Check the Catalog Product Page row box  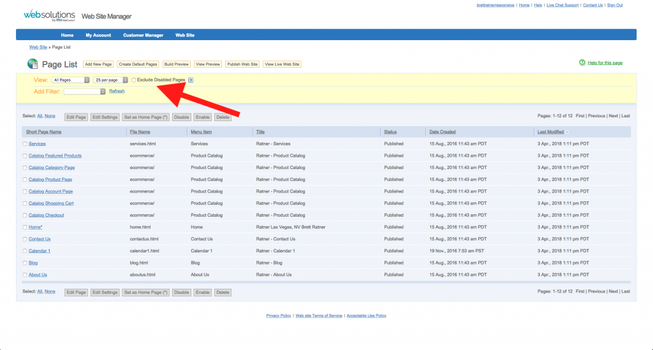25,180
